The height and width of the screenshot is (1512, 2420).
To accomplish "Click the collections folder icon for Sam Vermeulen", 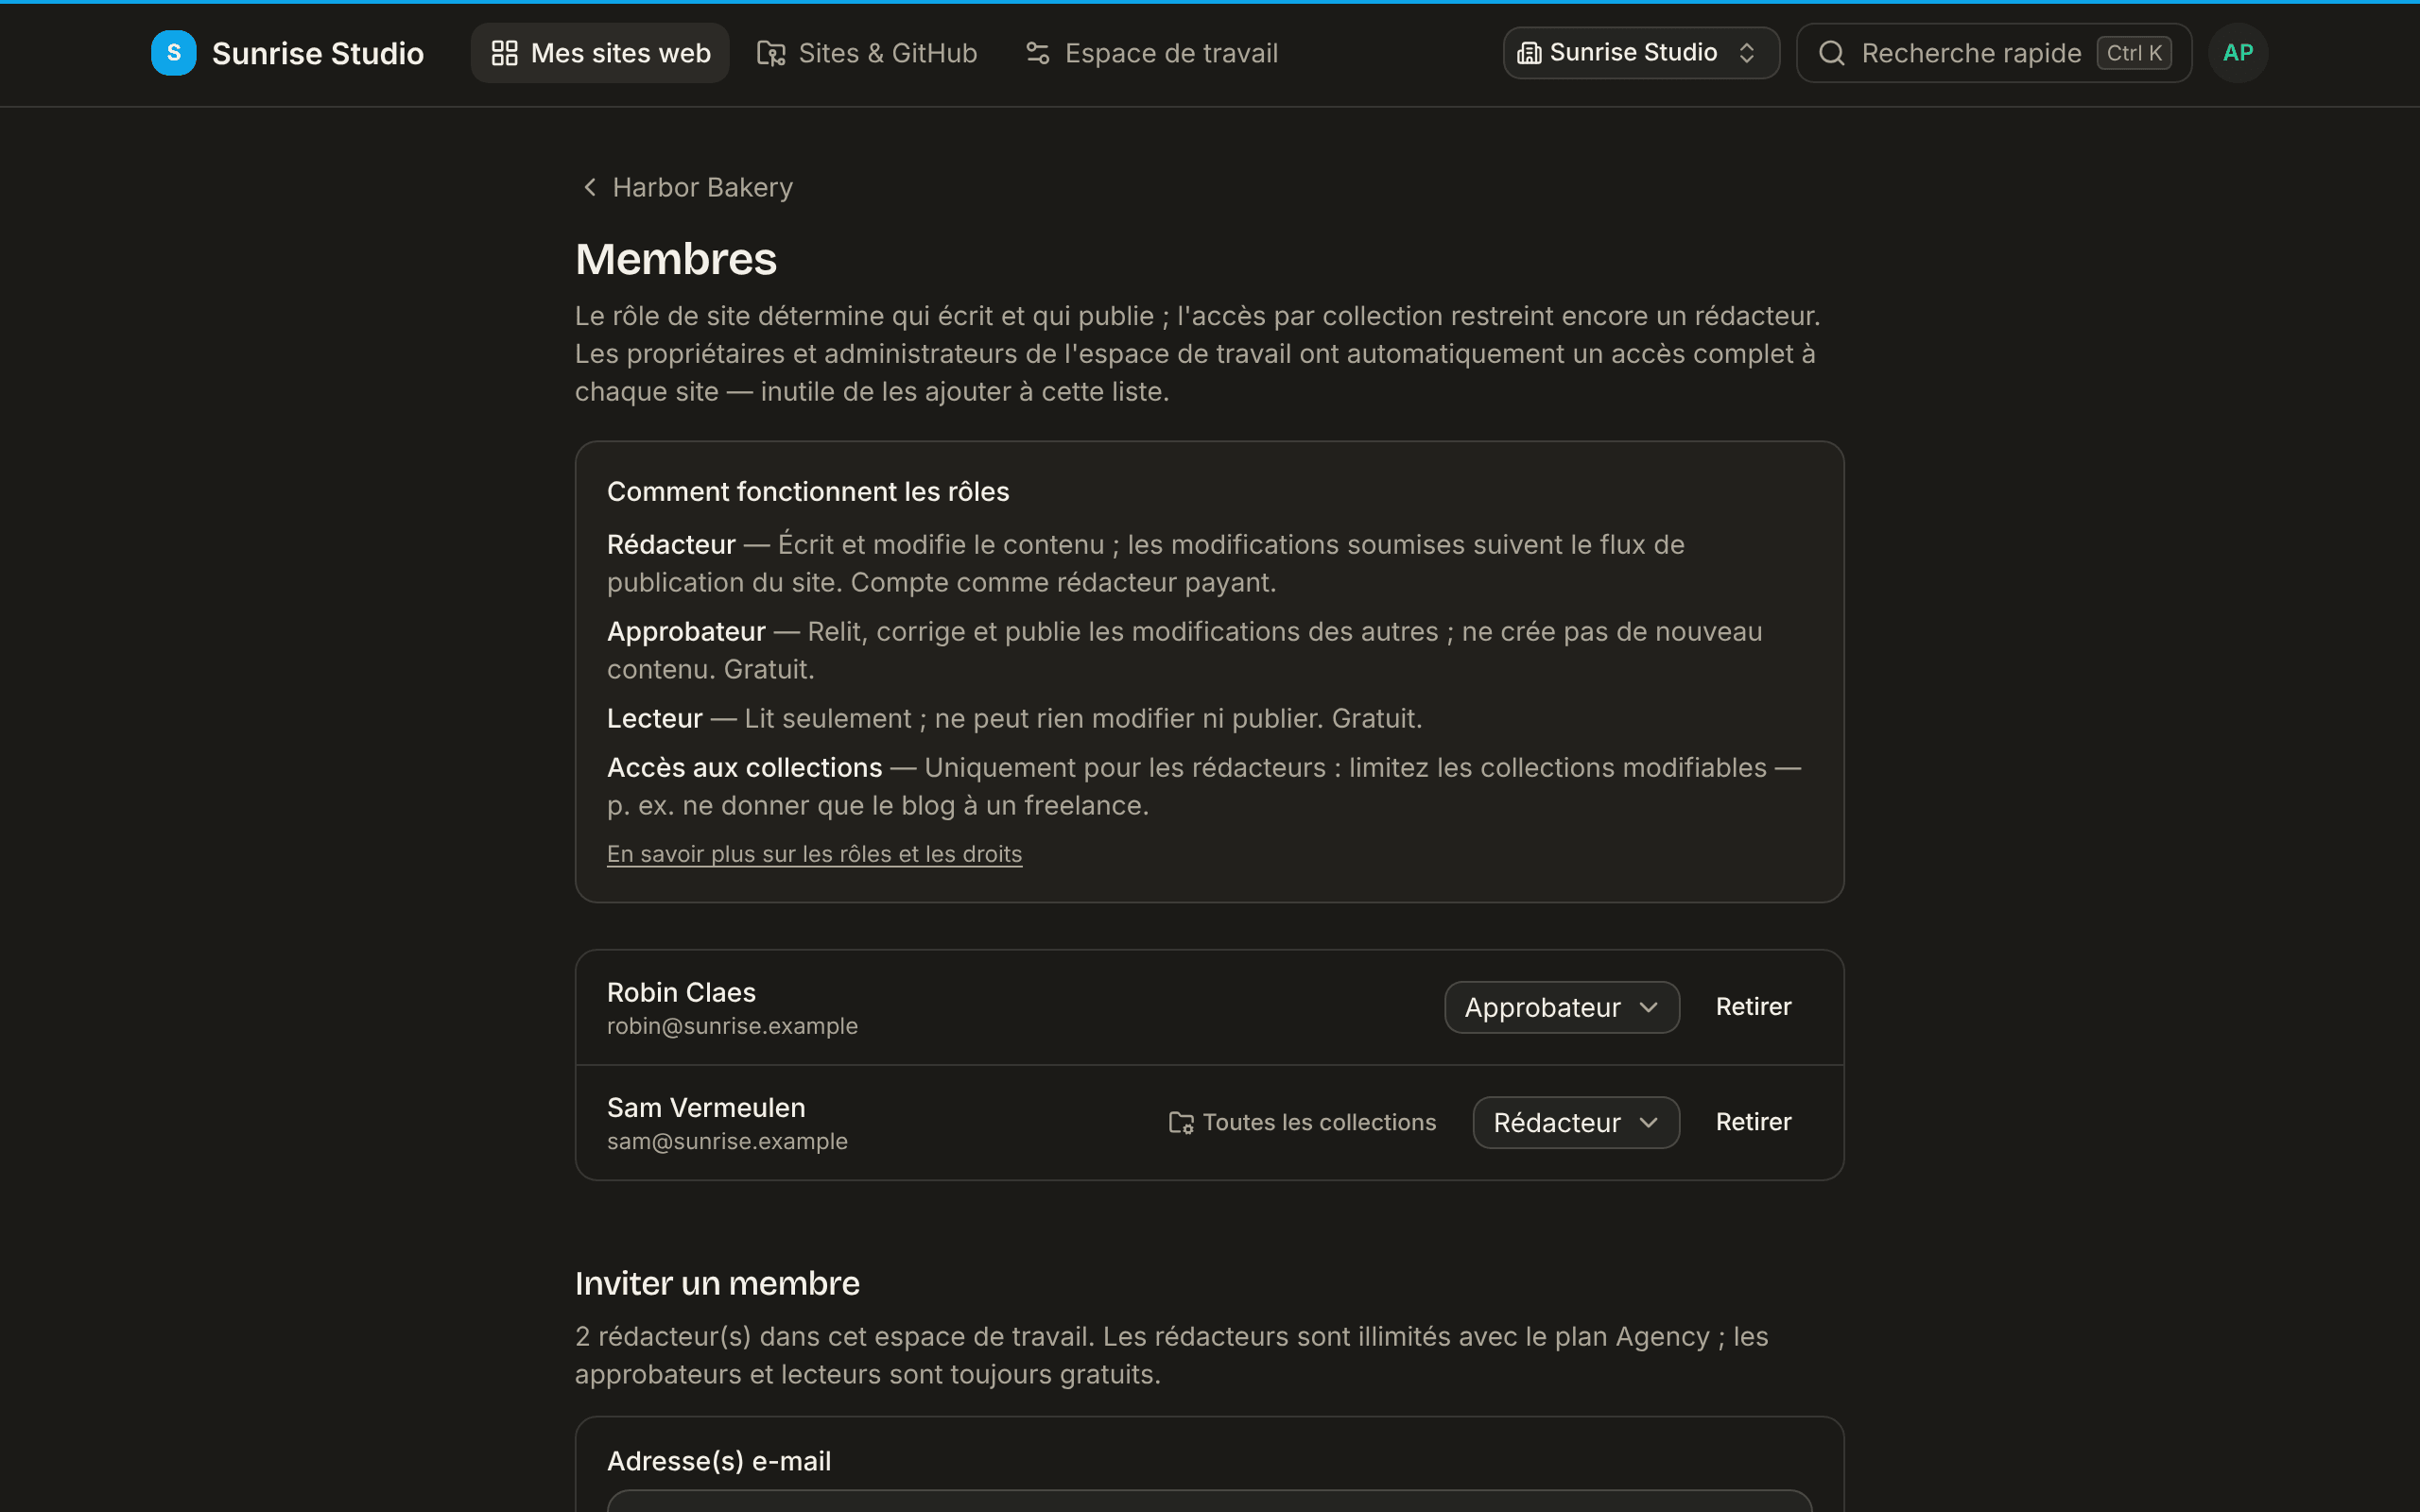I will tap(1181, 1123).
